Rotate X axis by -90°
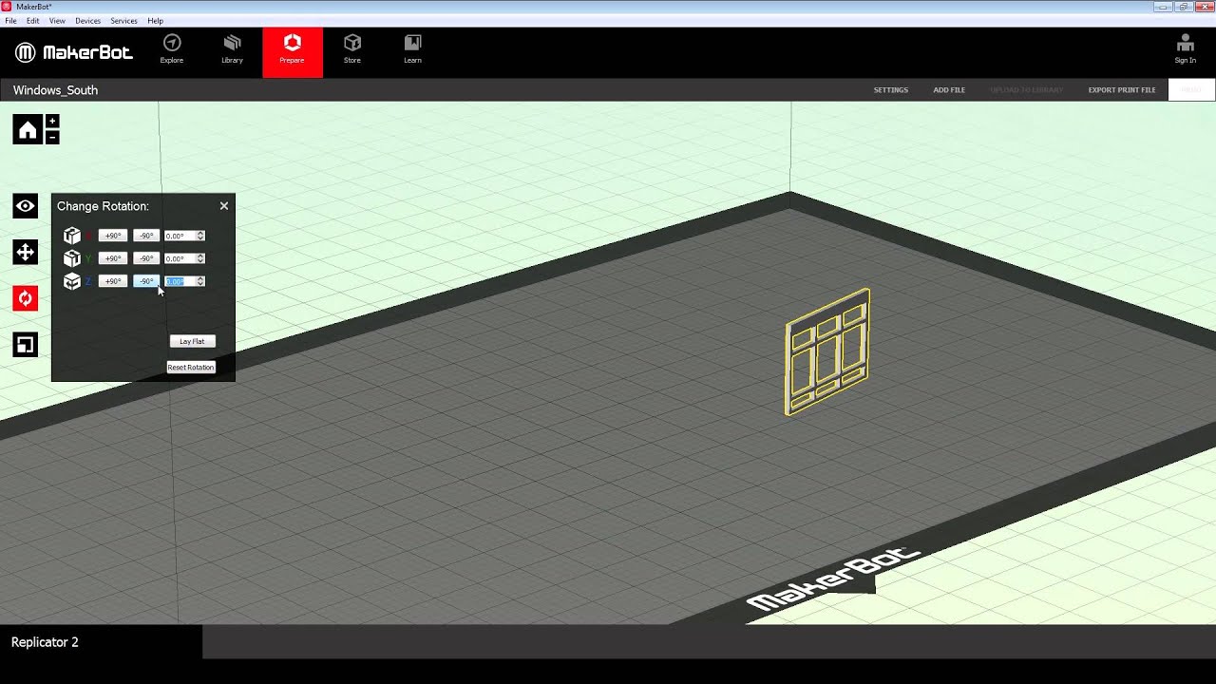 tap(146, 236)
